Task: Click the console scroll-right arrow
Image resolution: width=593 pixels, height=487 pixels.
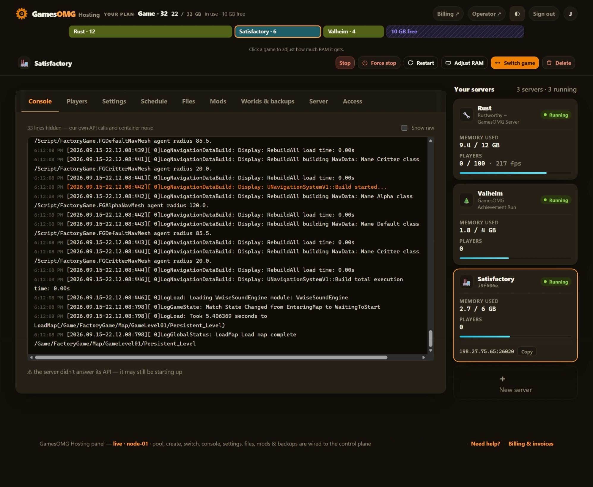Action: (x=424, y=357)
